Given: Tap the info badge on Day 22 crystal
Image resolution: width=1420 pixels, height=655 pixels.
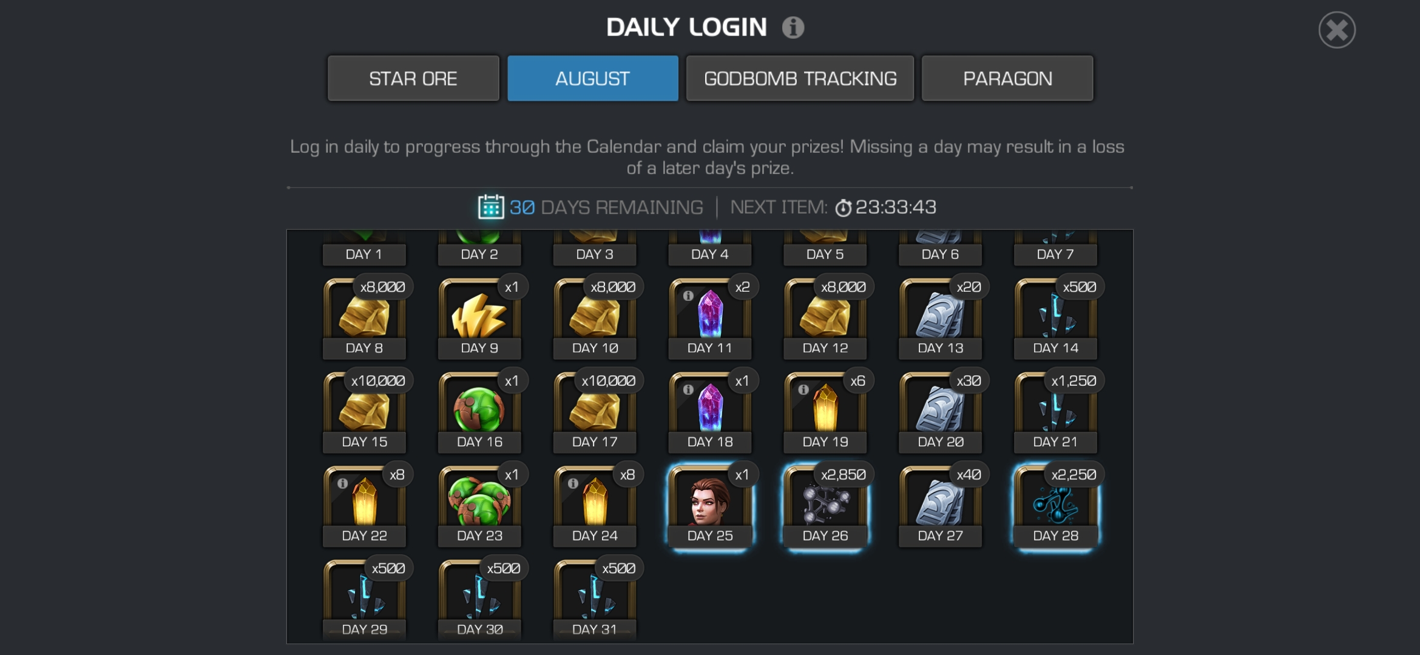Looking at the screenshot, I should (343, 483).
